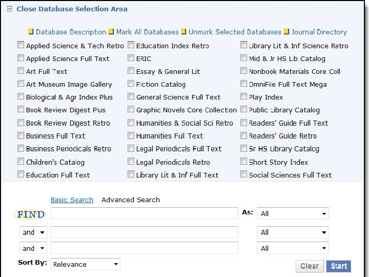
Task: Tick the Play Index checkbox
Action: (x=244, y=97)
